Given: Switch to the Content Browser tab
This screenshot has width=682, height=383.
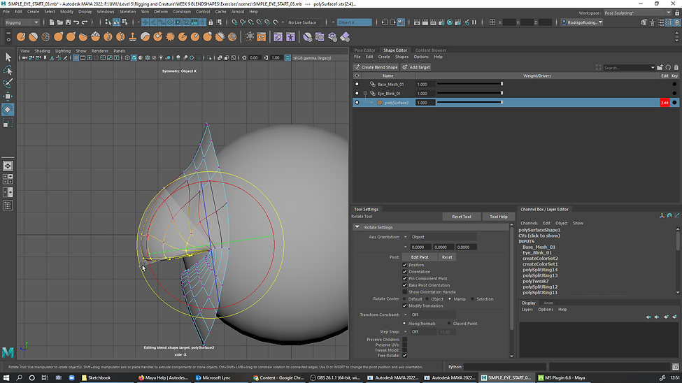Looking at the screenshot, I should tap(431, 50).
